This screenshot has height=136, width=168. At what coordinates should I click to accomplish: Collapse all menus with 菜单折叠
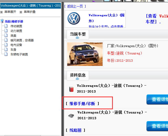[x=30, y=12]
